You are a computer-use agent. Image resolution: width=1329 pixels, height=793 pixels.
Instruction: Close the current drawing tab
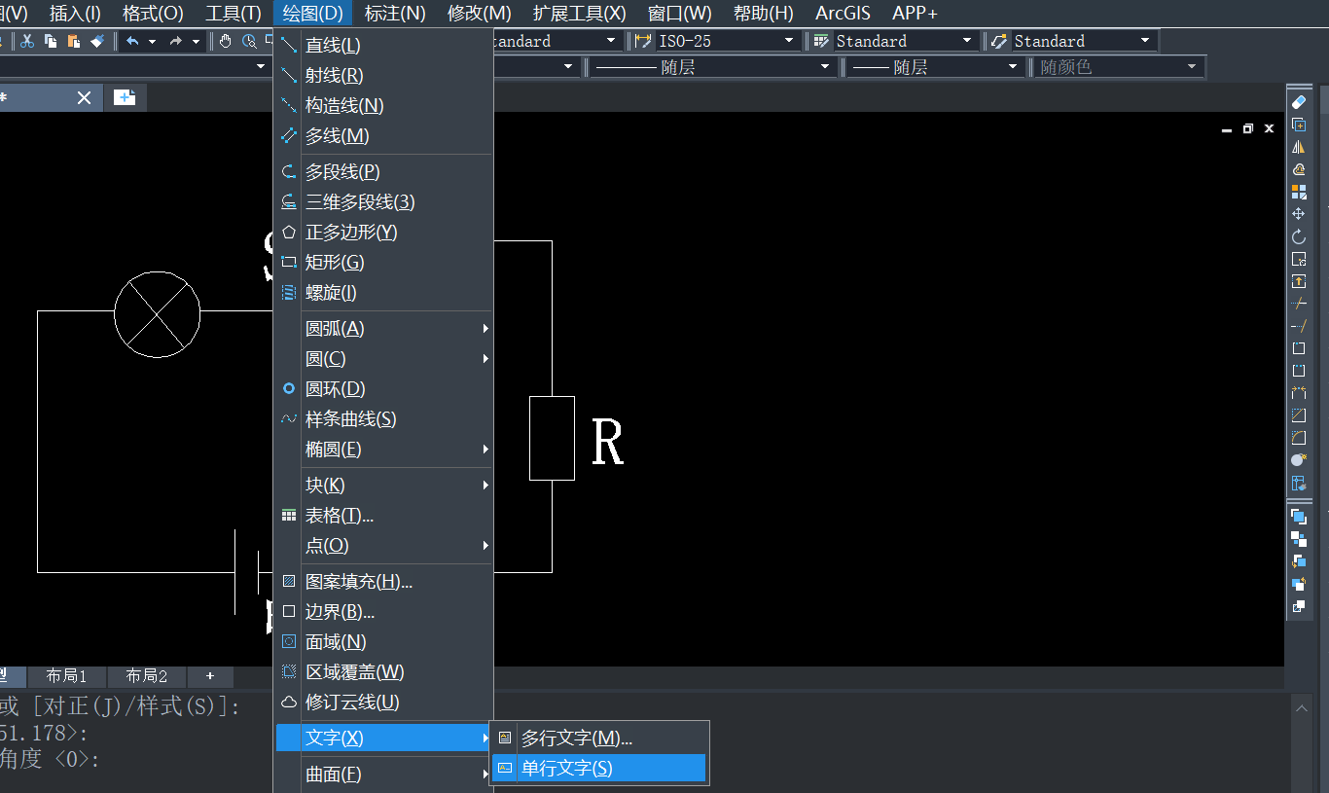[84, 97]
